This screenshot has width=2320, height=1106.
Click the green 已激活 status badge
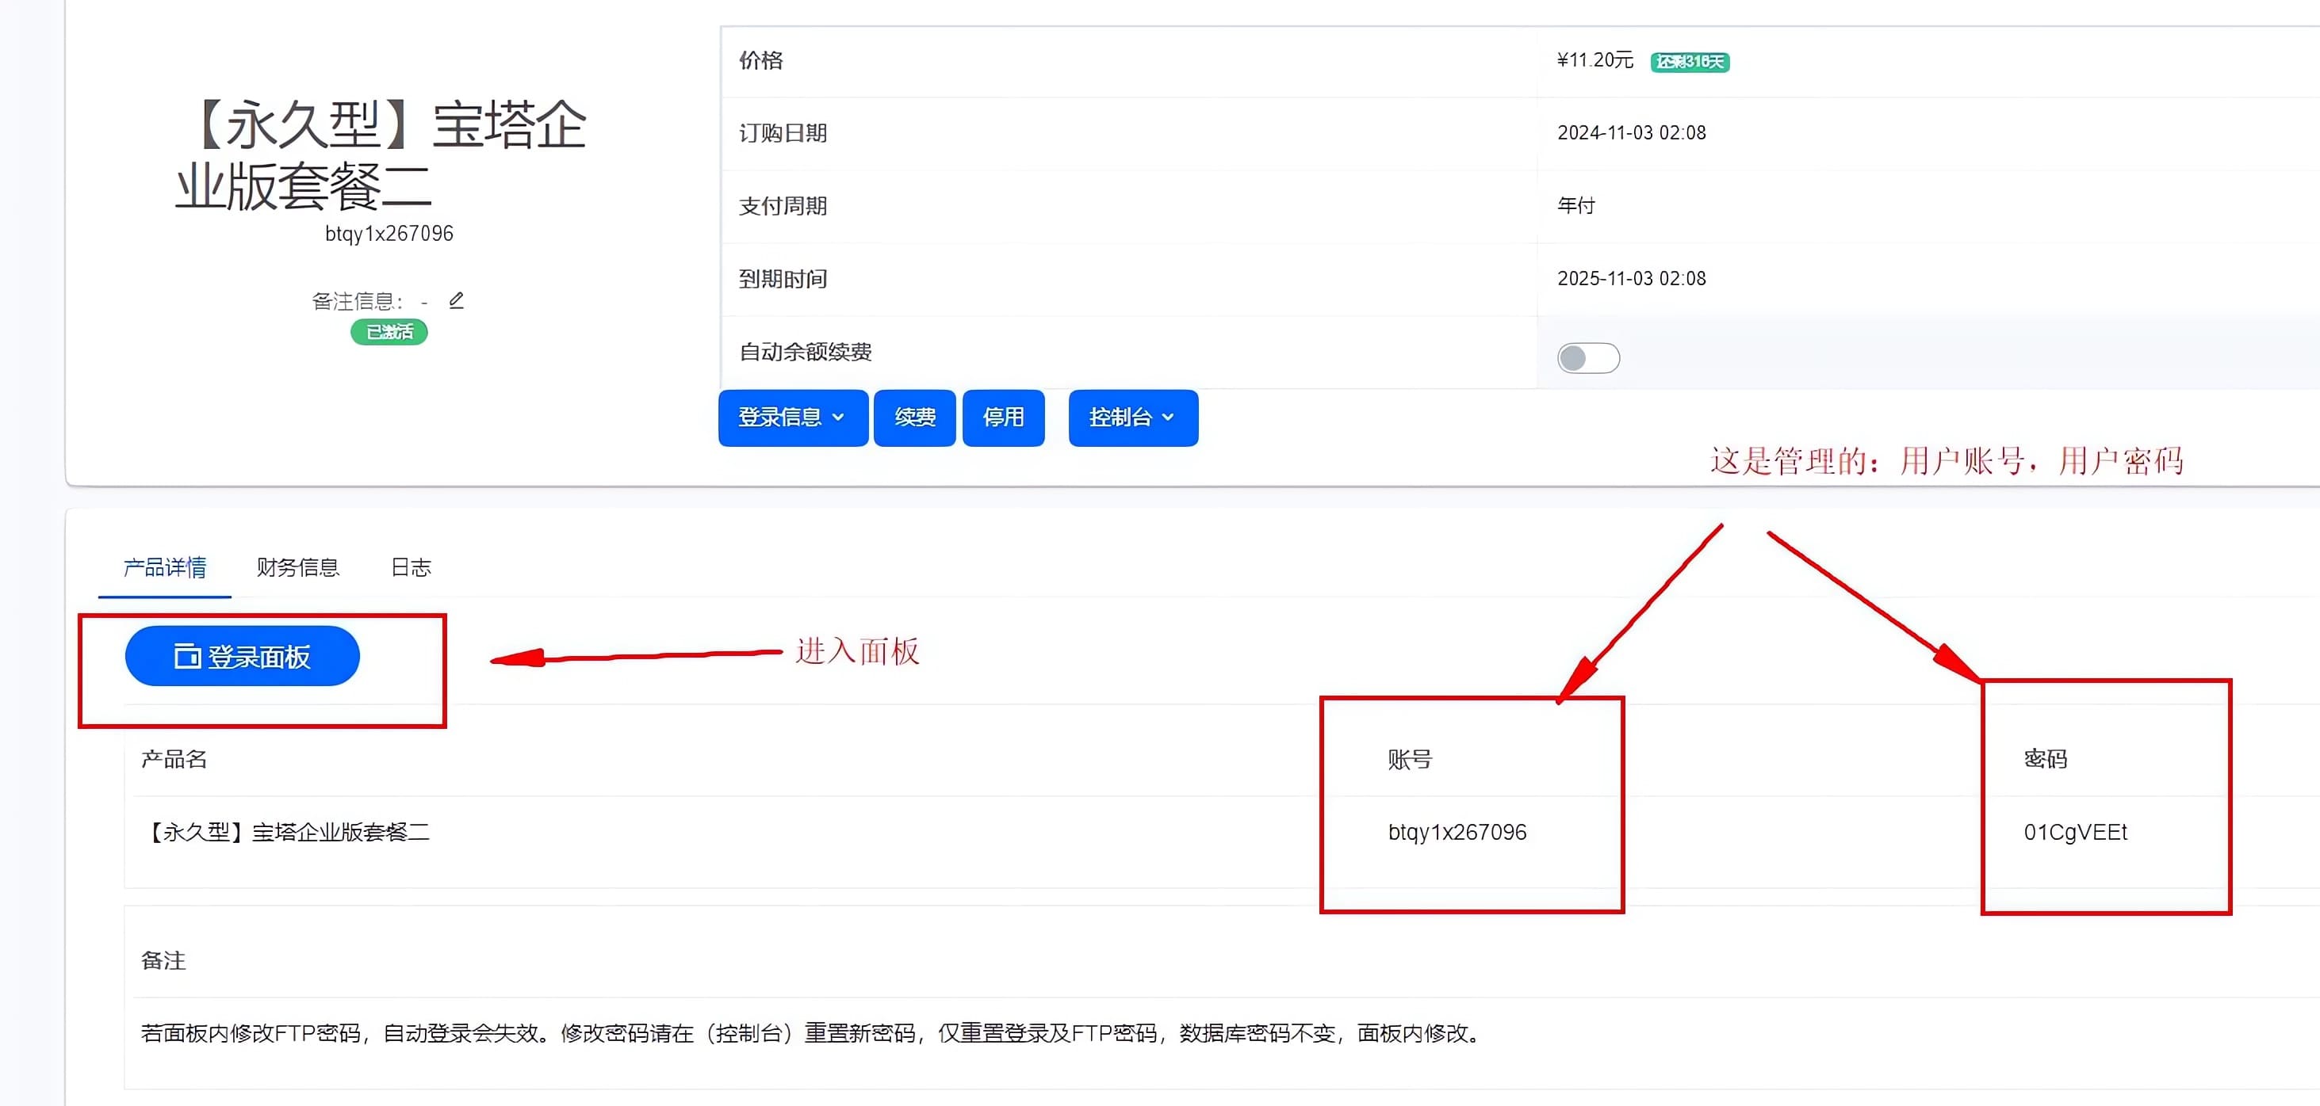coord(389,332)
